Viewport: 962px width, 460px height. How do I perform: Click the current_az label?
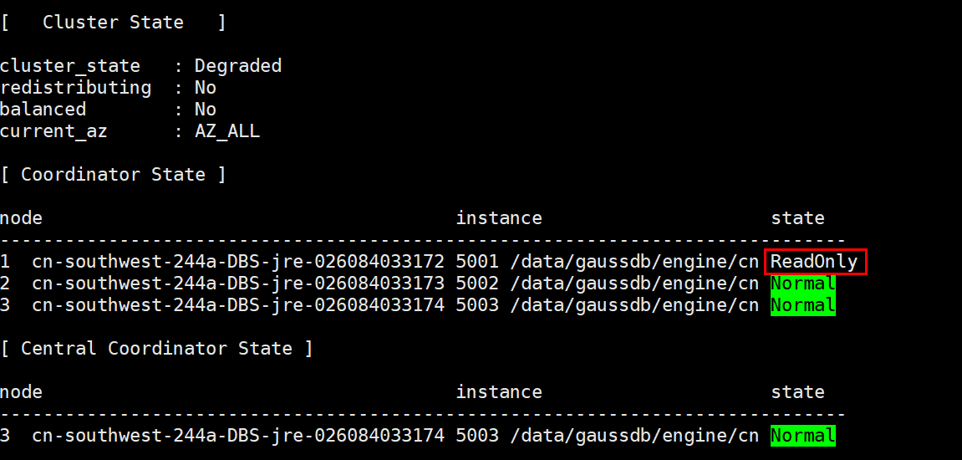[x=53, y=131]
